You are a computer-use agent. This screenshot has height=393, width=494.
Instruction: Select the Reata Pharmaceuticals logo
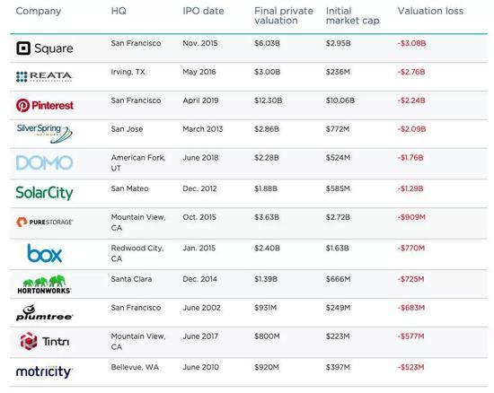coord(44,77)
